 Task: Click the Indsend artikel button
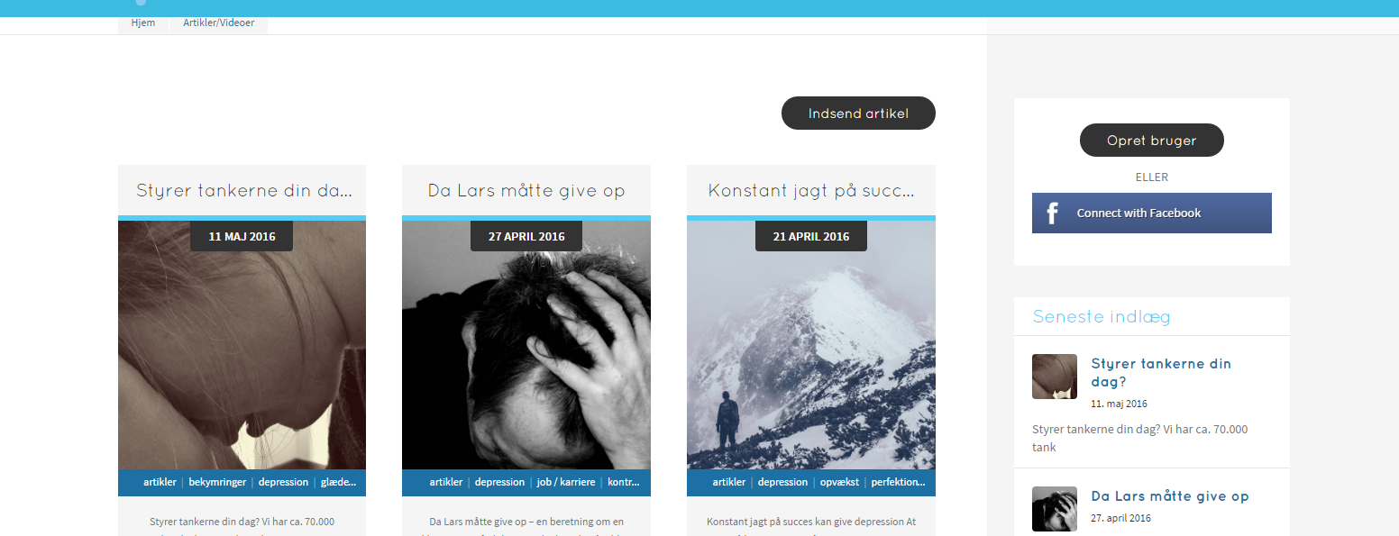(x=858, y=114)
